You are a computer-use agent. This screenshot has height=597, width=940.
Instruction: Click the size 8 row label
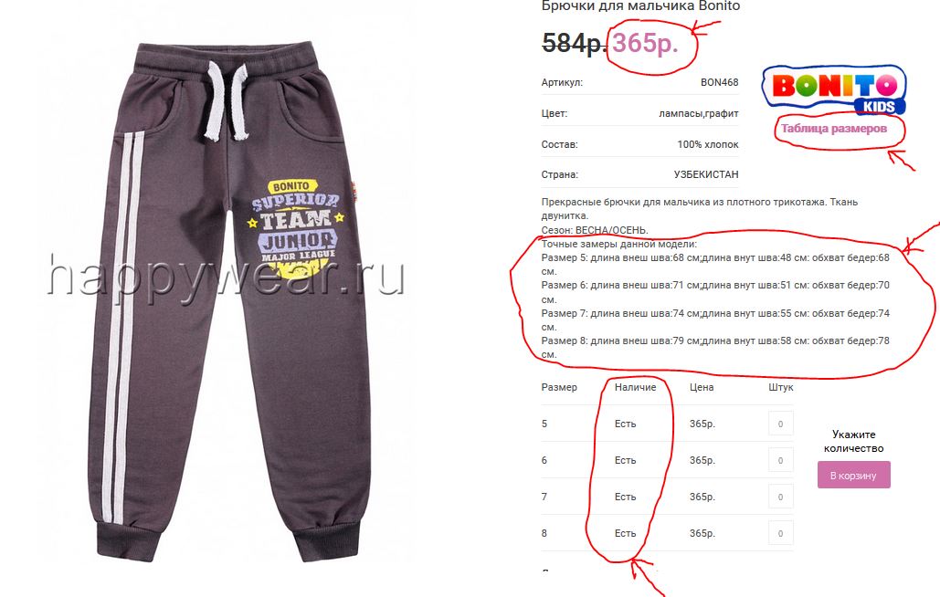click(x=544, y=533)
